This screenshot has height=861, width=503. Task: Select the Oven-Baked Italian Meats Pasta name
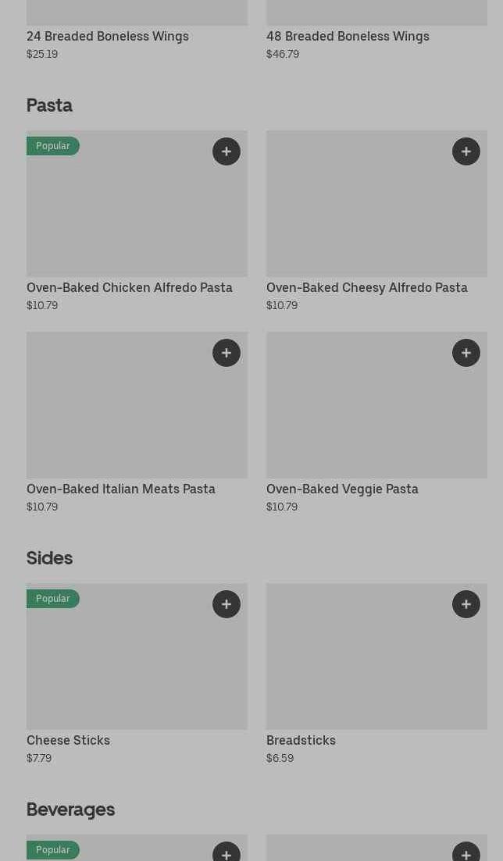click(121, 489)
